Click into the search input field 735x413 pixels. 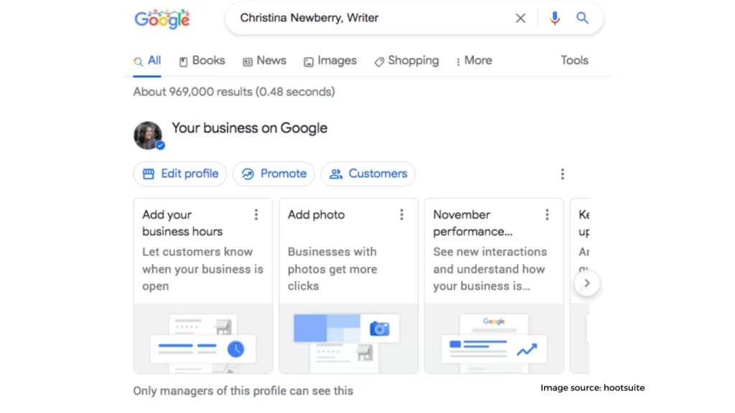[x=370, y=18]
